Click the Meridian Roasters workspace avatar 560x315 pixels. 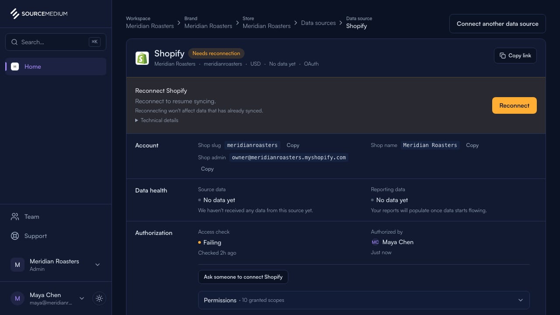(17, 265)
